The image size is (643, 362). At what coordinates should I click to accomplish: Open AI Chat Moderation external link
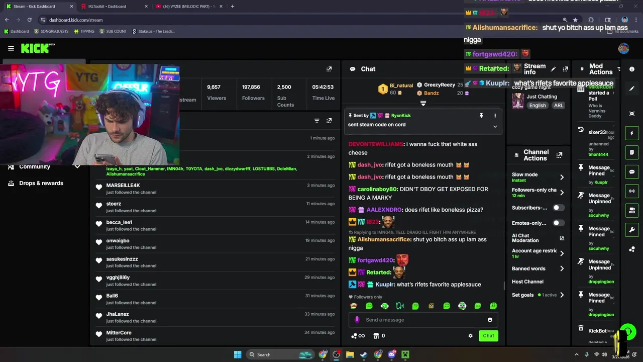(x=562, y=238)
